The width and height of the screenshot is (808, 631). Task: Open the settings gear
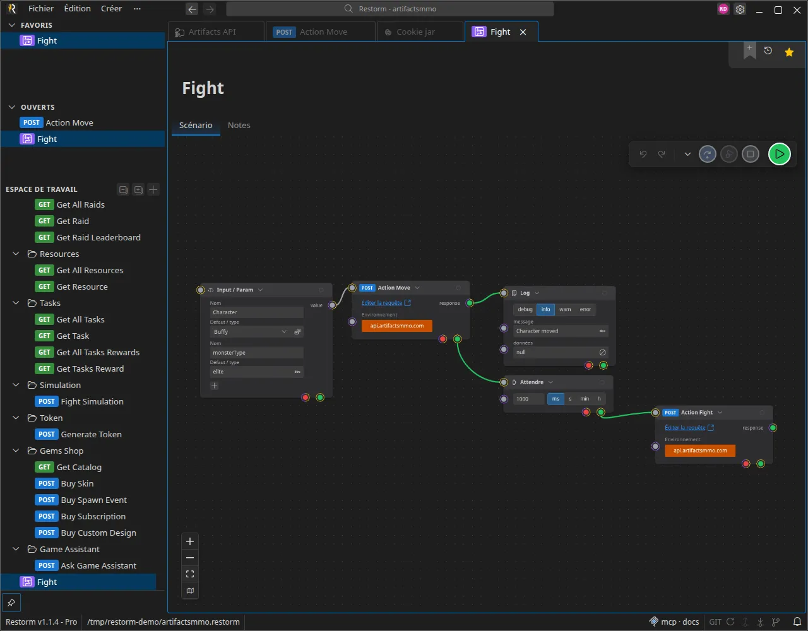(740, 9)
